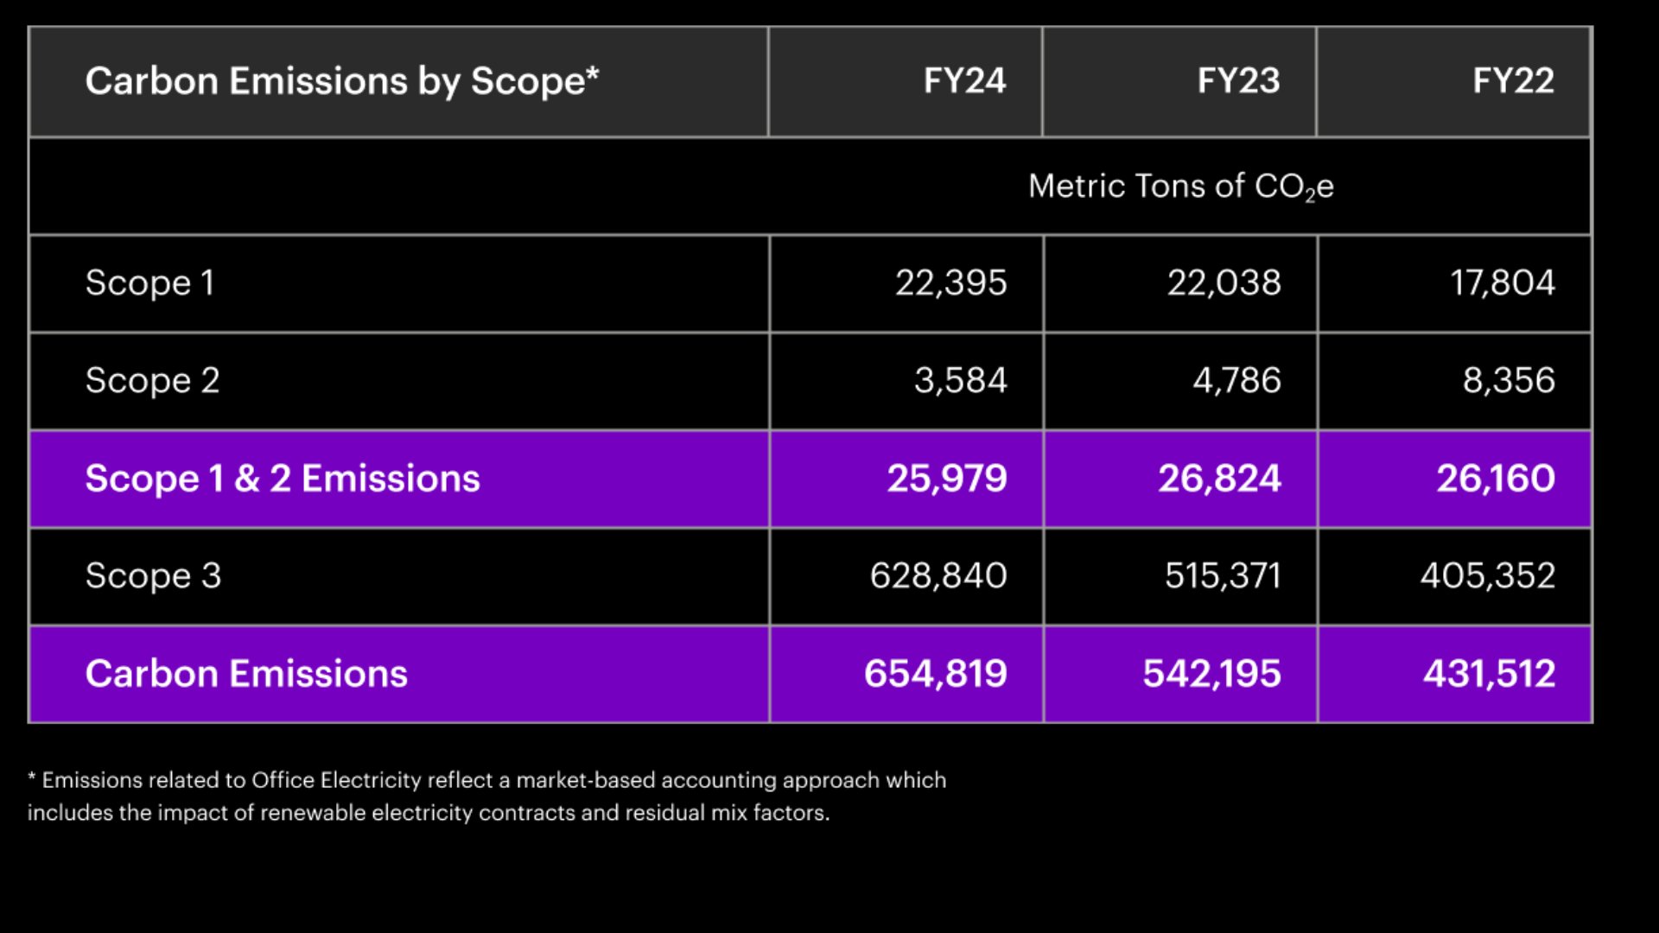Click the purple cell showing 25,979
1659x933 pixels.
(x=947, y=479)
